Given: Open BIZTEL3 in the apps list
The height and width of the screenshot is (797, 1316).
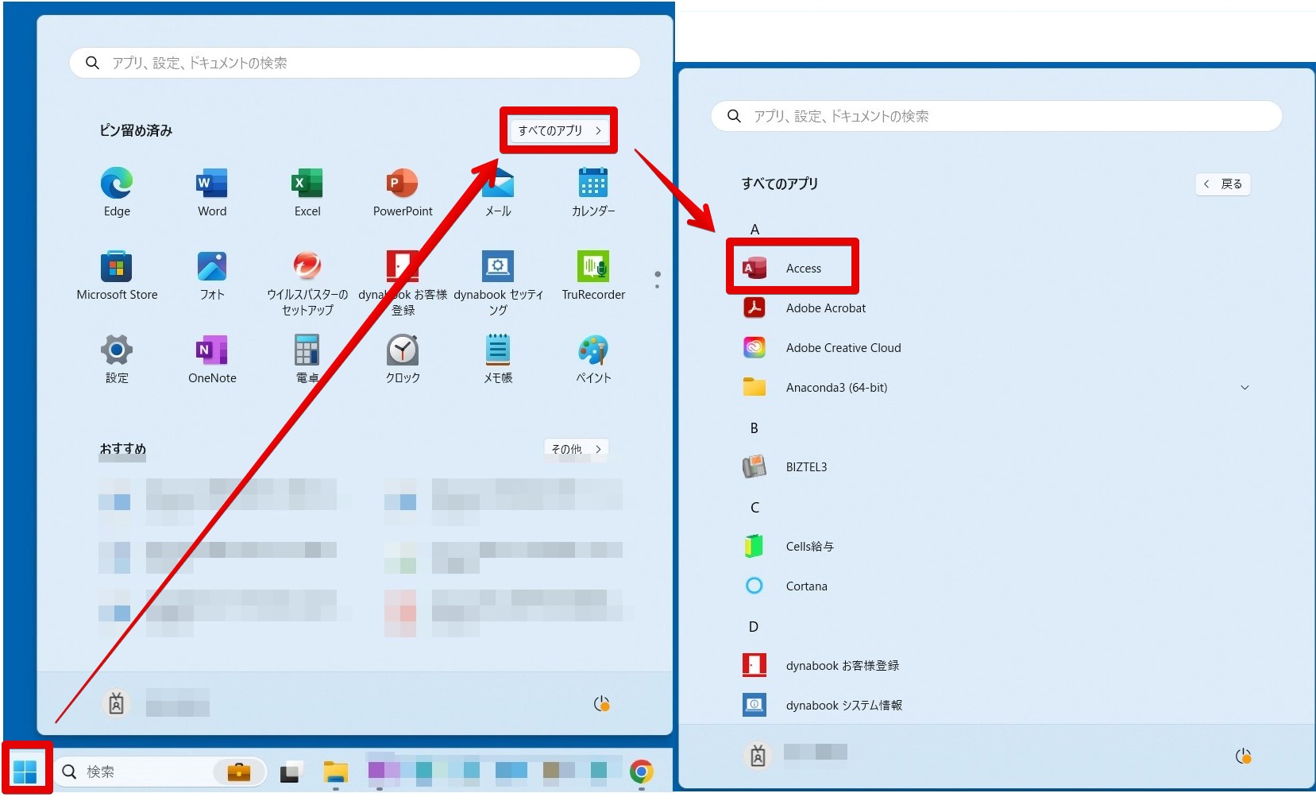Looking at the screenshot, I should (x=997, y=467).
